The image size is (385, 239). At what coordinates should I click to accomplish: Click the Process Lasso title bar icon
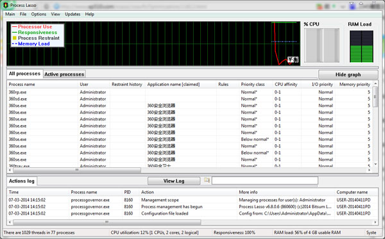point(6,5)
